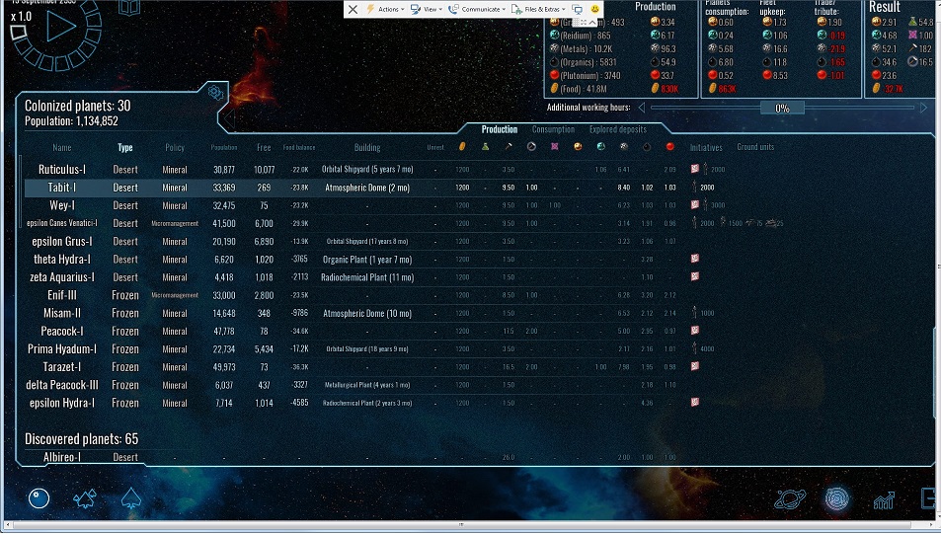Collapse remote toolbar with up chevron
This screenshot has height=534, width=941.
592,22
